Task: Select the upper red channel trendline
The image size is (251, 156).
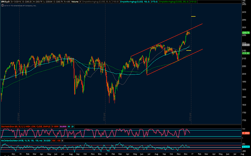Action: pos(167,40)
